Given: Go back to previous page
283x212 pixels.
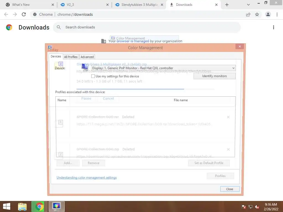Looking at the screenshot, I should pos(6,14).
